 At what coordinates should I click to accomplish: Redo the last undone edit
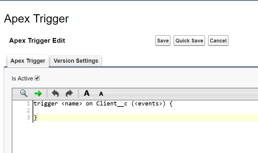coord(69,93)
